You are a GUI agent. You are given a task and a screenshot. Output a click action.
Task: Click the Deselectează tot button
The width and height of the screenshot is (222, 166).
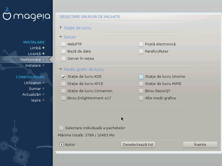pyautogui.click(x=138, y=145)
